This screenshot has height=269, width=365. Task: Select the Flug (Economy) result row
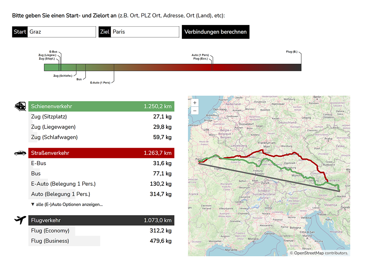point(101,231)
